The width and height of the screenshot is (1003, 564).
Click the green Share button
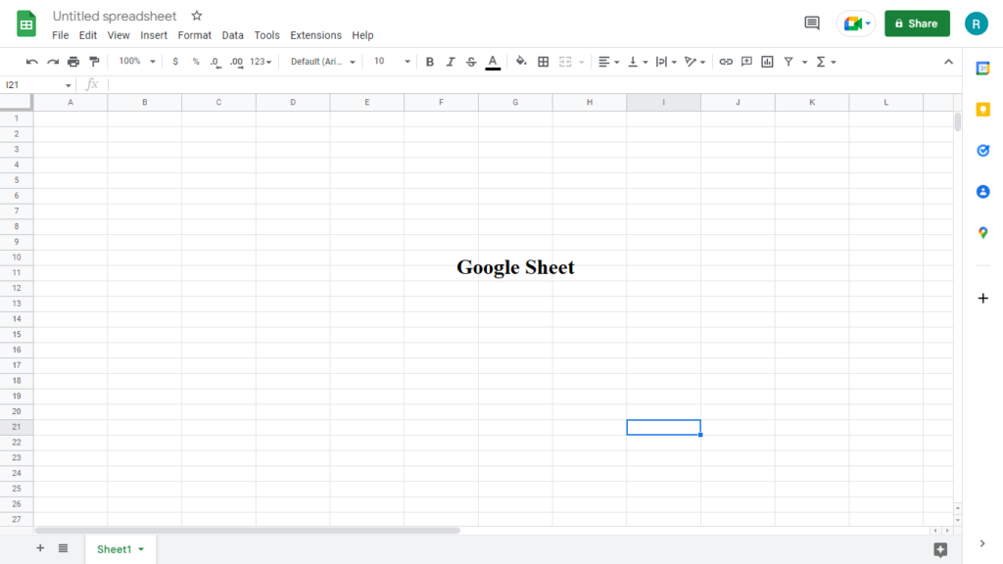[x=917, y=23]
